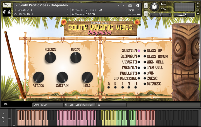Click the camera snapshot icon
The width and height of the screenshot is (201, 127).
(x=130, y=5)
